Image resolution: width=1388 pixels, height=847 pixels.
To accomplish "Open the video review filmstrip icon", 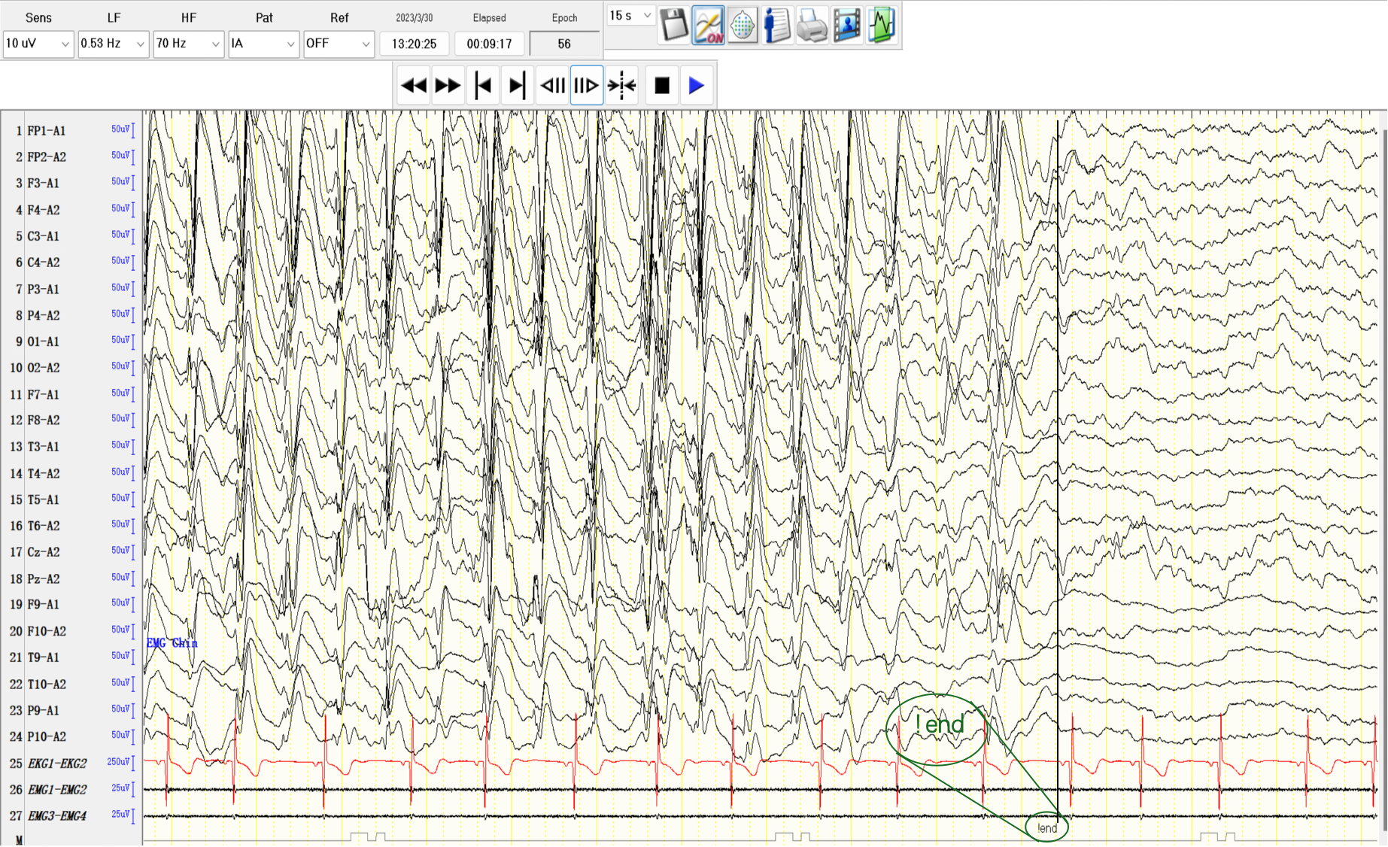I will [x=847, y=25].
